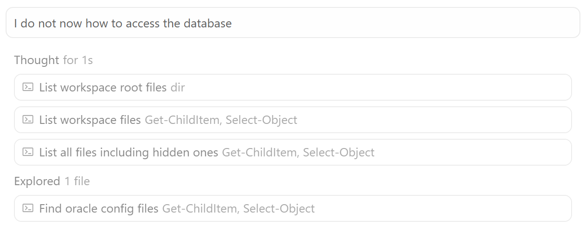The image size is (586, 226).
Task: Click Select-Object command in hidden files row
Action: [x=339, y=152]
